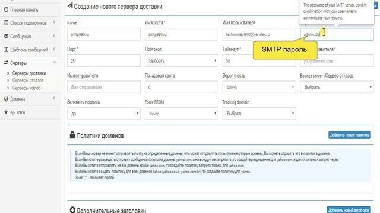Open the Вероятность 100 % dropdown
The width and height of the screenshot is (380, 213).
coord(259,87)
